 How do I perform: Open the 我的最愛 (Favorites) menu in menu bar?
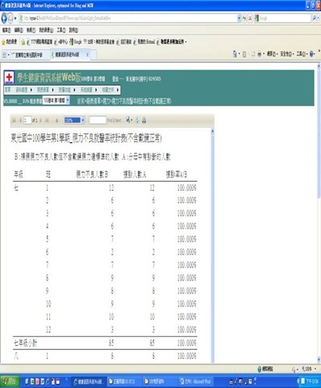tap(46, 30)
